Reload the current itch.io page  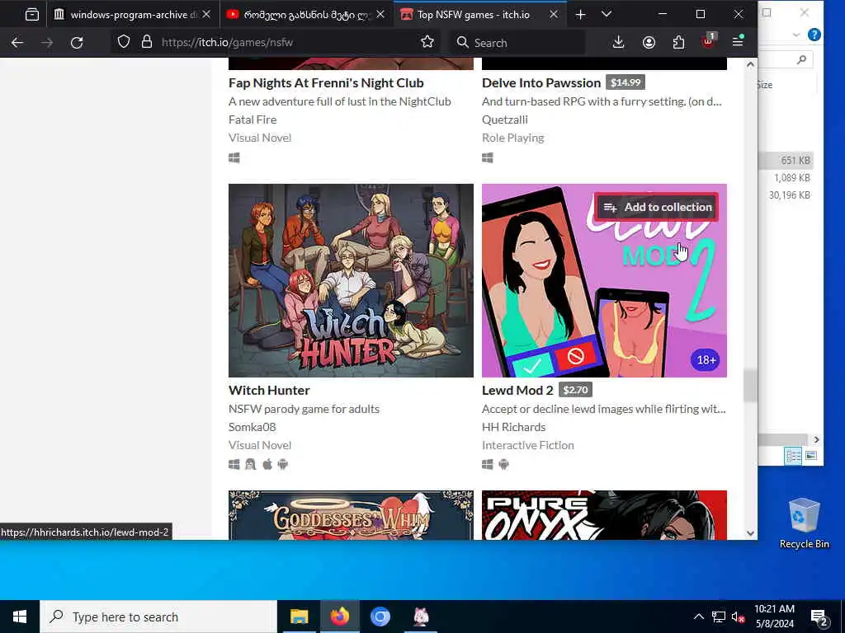tap(77, 43)
